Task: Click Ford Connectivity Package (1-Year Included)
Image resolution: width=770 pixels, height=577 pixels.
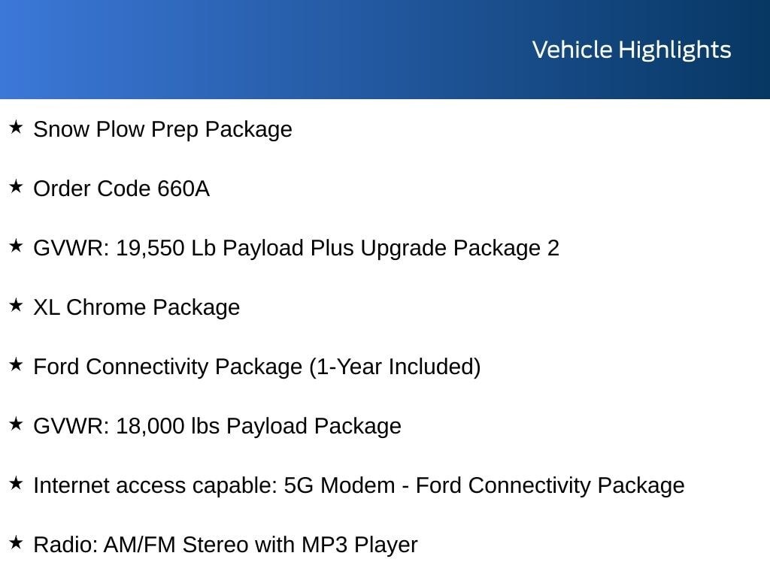Action: pos(257,367)
